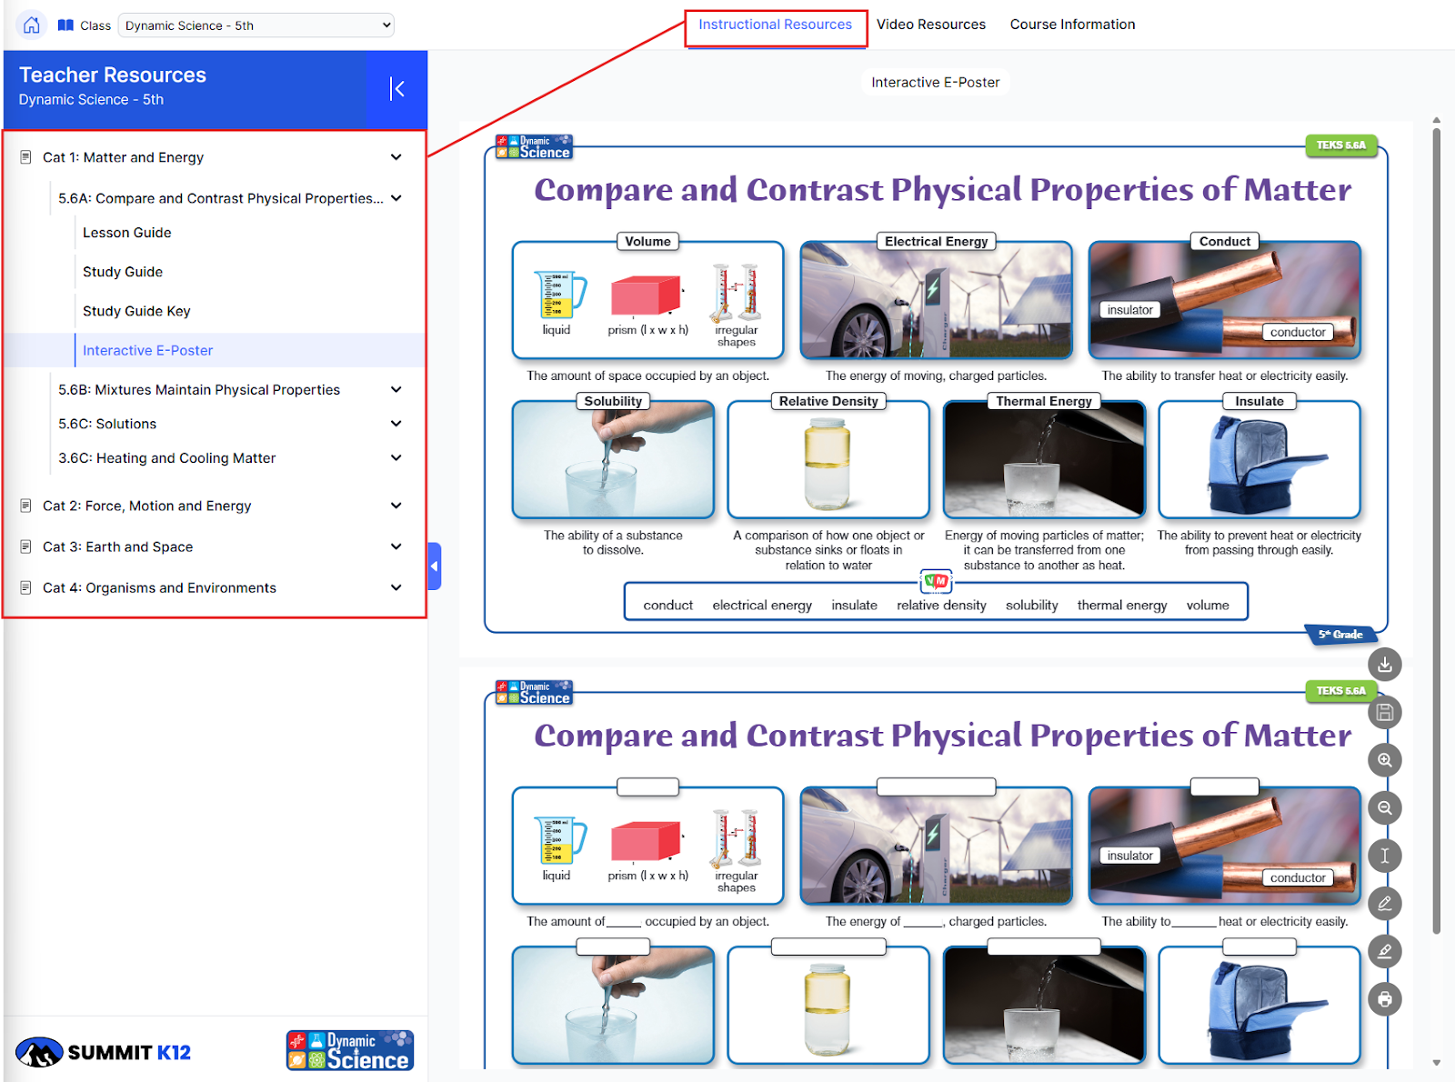Open Course Information tab
Image resolution: width=1455 pixels, height=1082 pixels.
coord(1072,25)
